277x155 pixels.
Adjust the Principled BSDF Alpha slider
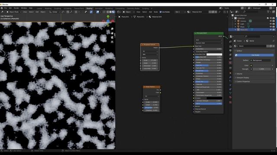(209, 104)
